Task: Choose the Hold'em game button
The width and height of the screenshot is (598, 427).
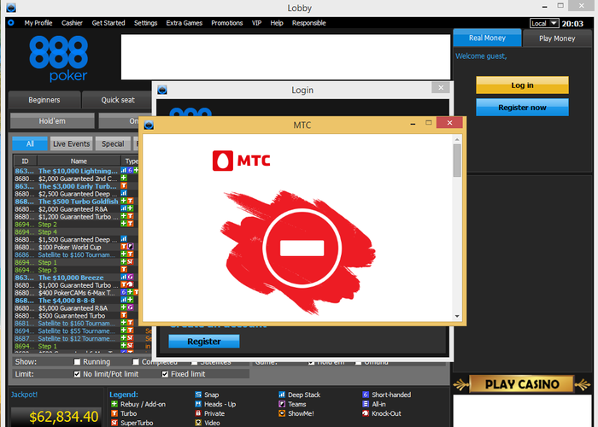Action: 52,121
